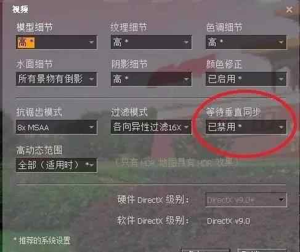The height and width of the screenshot is (252, 300).
Task: Expand the 纹理细节 quality combo box
Action: tap(151, 42)
